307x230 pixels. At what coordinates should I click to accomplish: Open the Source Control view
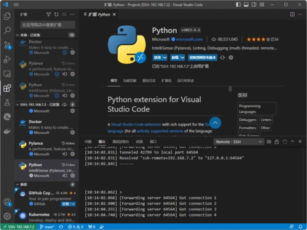7,45
